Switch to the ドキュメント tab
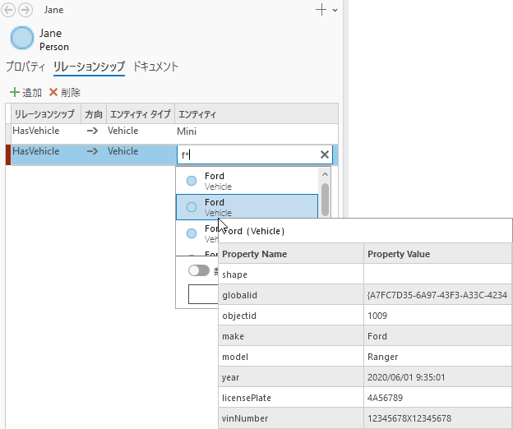 point(155,67)
